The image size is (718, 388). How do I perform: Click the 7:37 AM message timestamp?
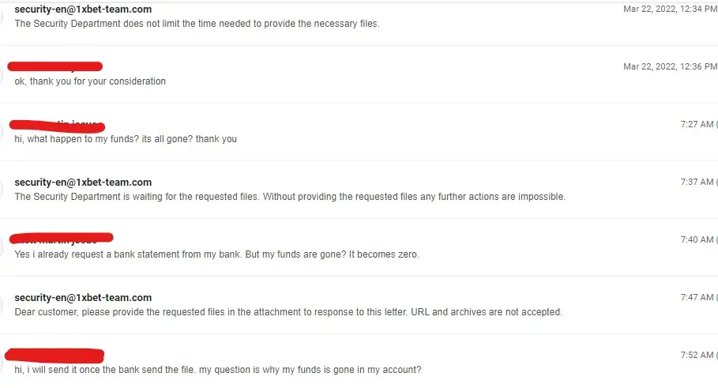coord(697,183)
